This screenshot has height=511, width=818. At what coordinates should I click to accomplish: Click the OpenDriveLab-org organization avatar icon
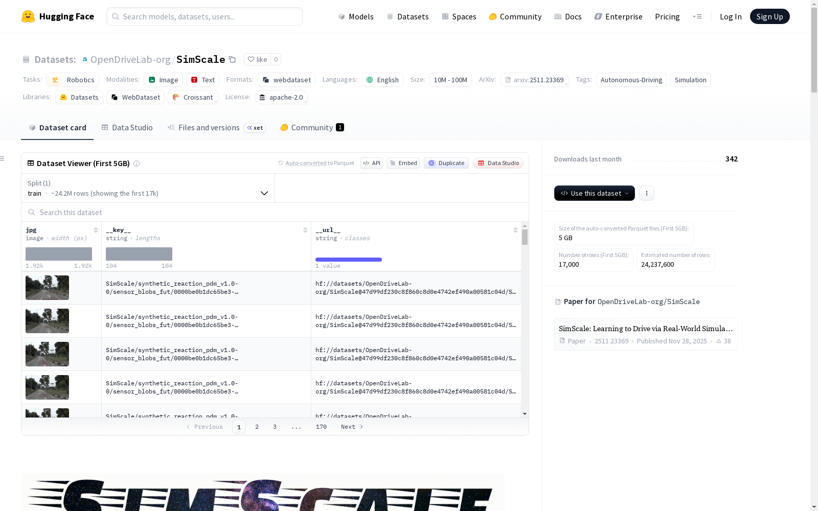pos(85,59)
